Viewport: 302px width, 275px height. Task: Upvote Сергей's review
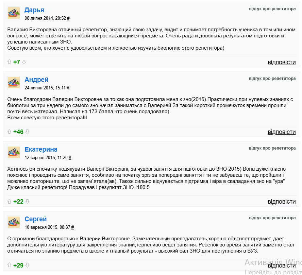coord(9,265)
